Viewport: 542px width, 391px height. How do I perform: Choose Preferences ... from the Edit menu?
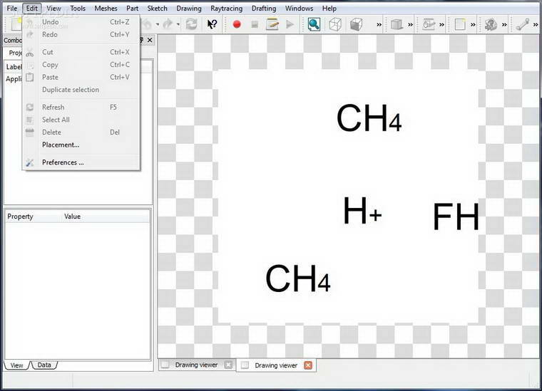tap(81, 162)
